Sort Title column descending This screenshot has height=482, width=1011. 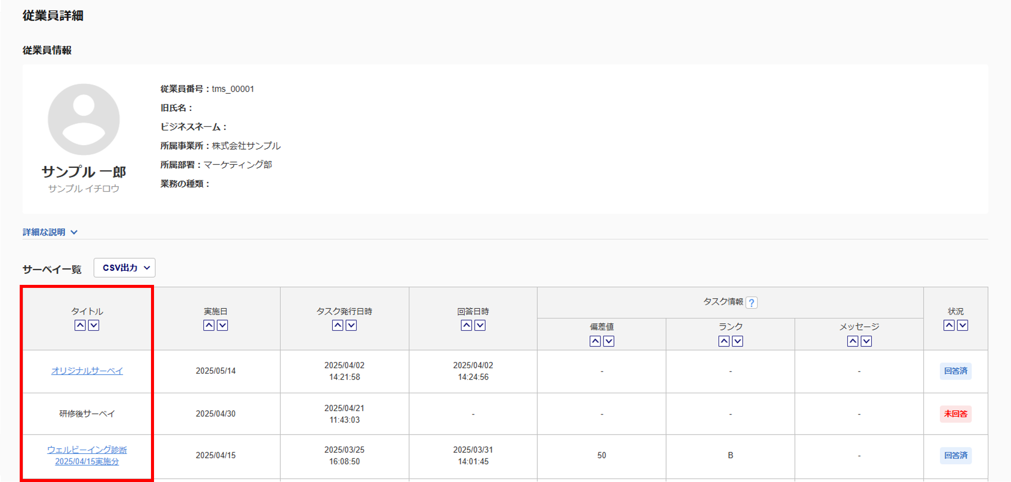point(94,325)
